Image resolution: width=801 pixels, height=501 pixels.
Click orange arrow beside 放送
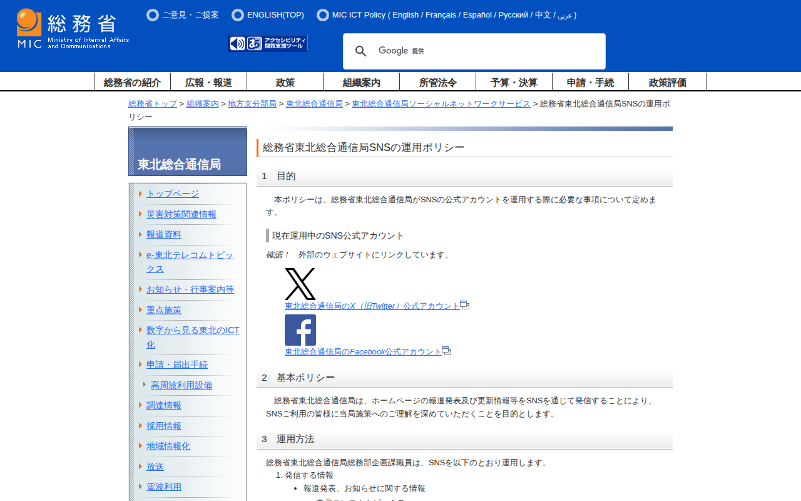coord(141,467)
